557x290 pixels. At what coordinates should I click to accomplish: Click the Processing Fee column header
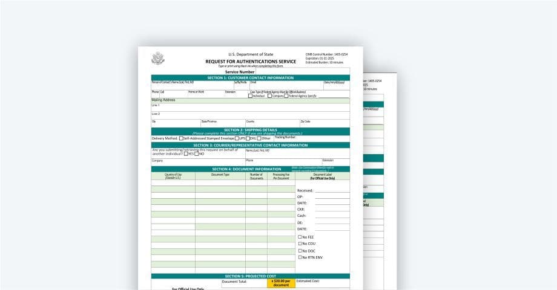tap(281, 176)
